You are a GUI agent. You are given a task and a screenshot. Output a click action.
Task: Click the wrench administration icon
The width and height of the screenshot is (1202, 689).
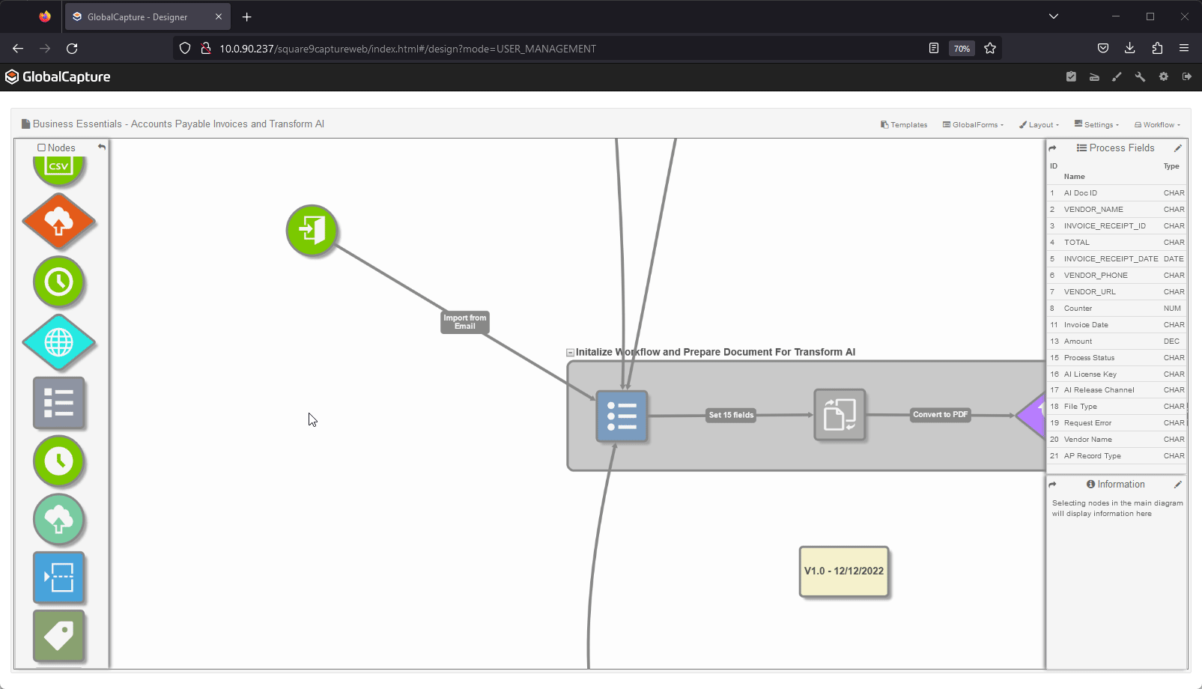(x=1140, y=76)
